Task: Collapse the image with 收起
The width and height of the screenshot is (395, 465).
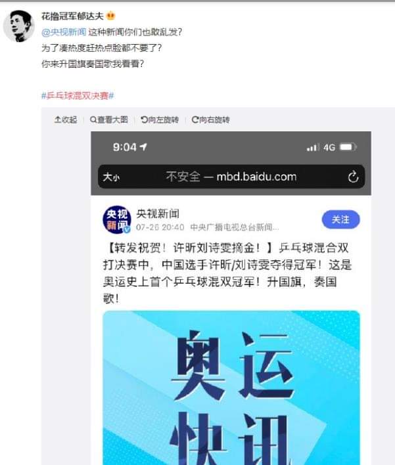Action: coord(66,120)
